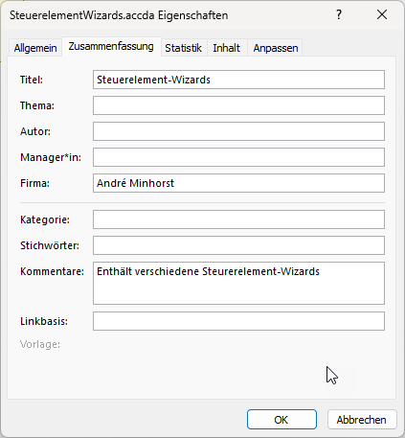Close the Eigenschaften dialog

pyautogui.click(x=382, y=14)
